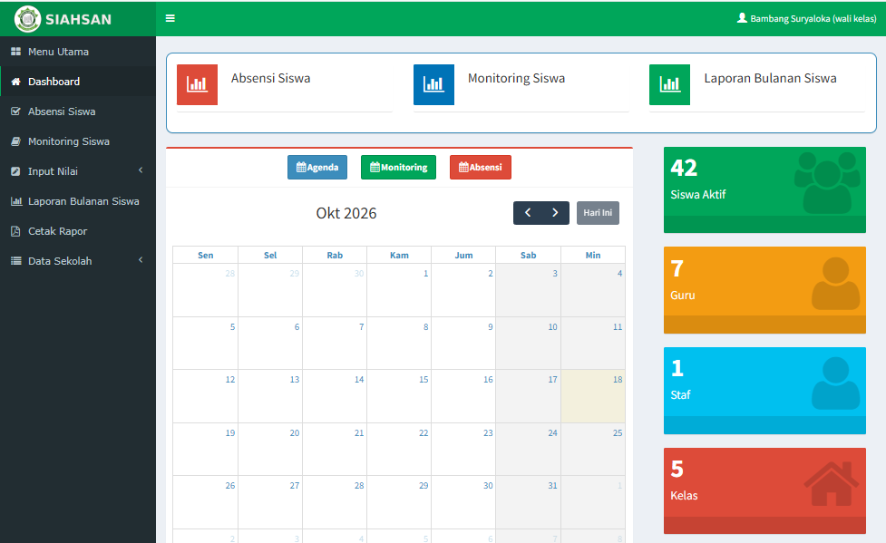Click the green Laporan Bulanan Siswa chart icon

(669, 84)
